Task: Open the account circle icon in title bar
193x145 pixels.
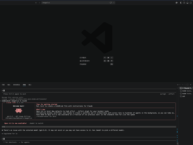Action: 176,3
